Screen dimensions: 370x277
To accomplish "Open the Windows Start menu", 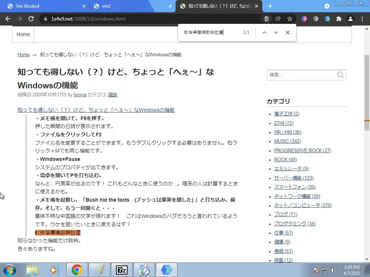I will coord(10,270).
